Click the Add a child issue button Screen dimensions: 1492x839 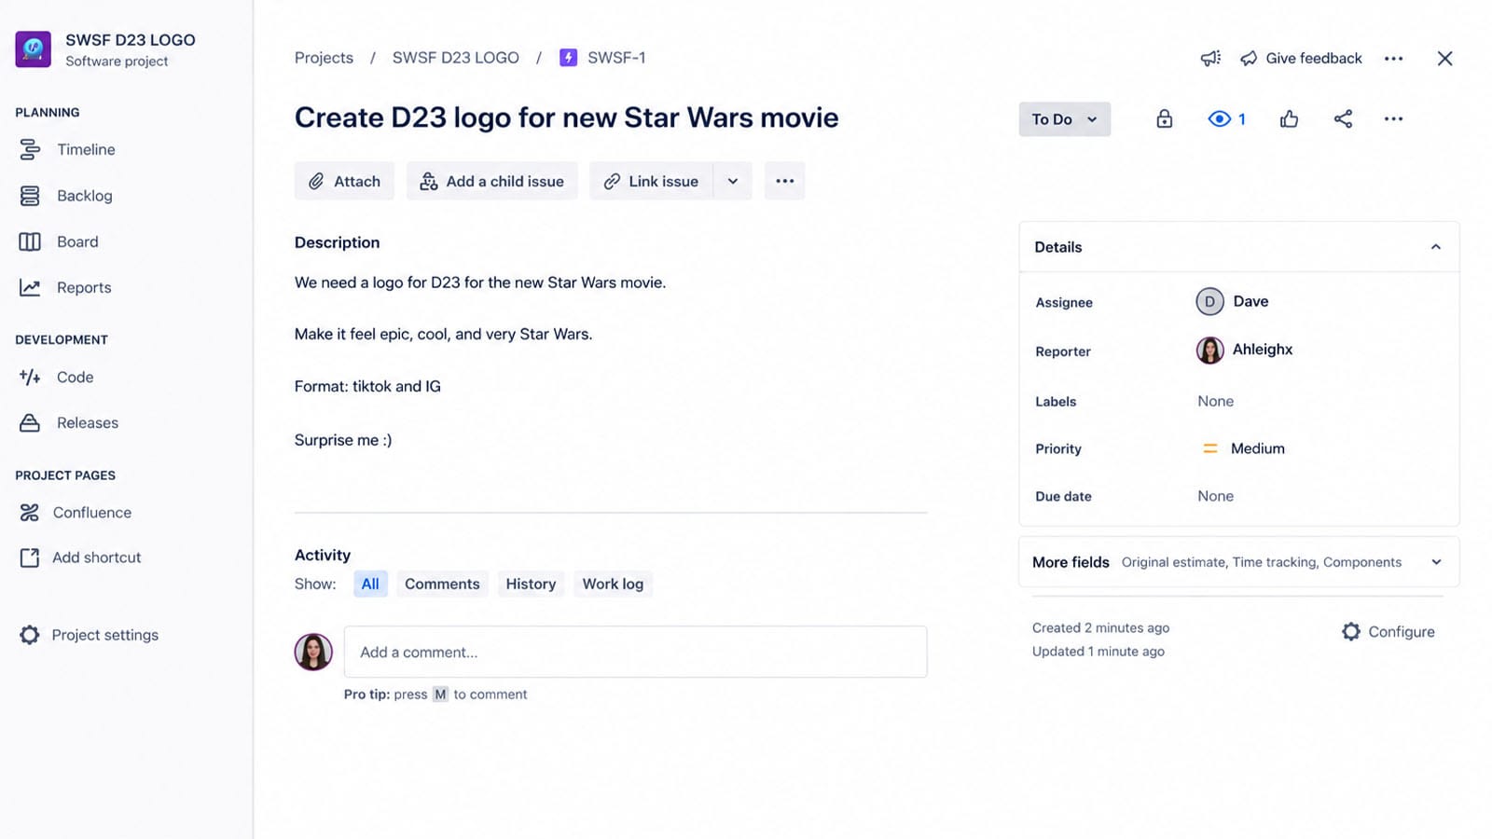point(492,181)
